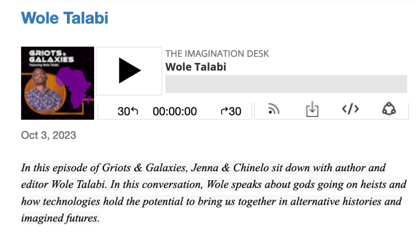Play the Wole Talabi episode

tap(129, 71)
